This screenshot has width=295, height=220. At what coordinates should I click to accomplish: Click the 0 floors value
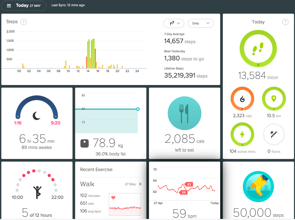(x=274, y=151)
